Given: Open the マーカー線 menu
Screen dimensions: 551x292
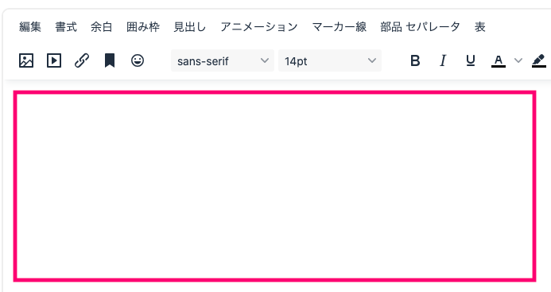Looking at the screenshot, I should 339,27.
